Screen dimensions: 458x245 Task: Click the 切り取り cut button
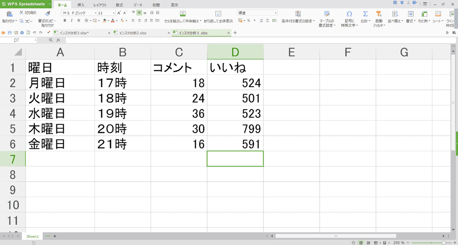[28, 12]
